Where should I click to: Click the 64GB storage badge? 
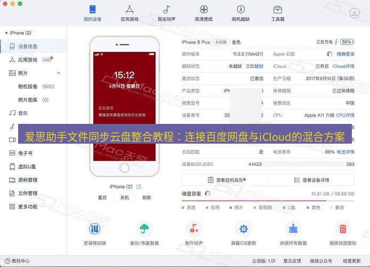[x=221, y=42]
